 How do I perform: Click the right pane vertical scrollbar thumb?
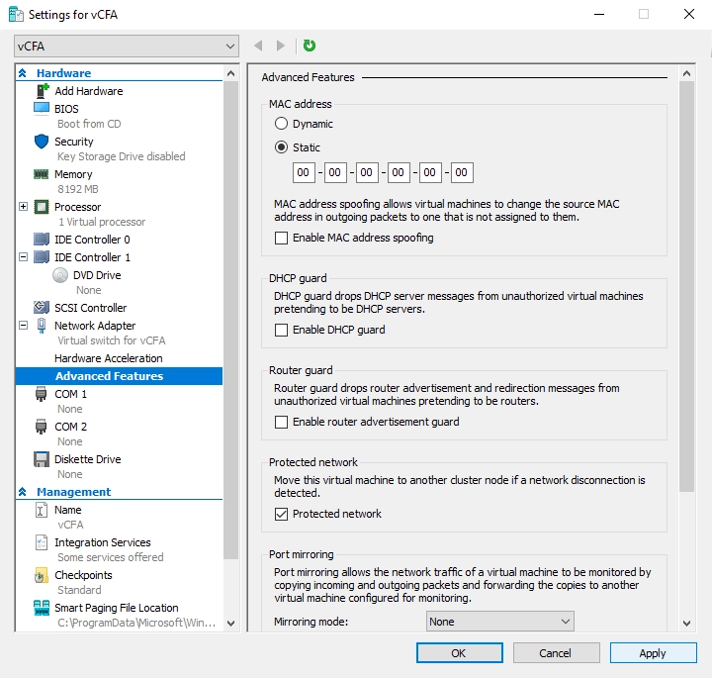pos(686,286)
